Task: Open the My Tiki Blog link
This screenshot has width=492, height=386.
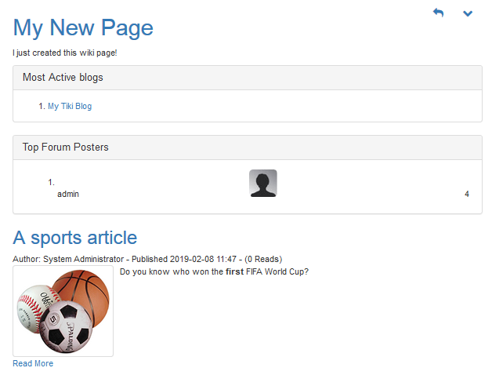Action: point(70,106)
